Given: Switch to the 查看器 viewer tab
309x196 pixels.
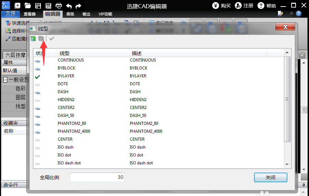Looking at the screenshot, I should [30, 14].
